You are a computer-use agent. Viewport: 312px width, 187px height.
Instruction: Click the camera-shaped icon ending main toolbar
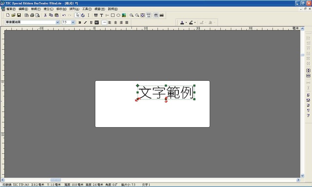(x=161, y=15)
